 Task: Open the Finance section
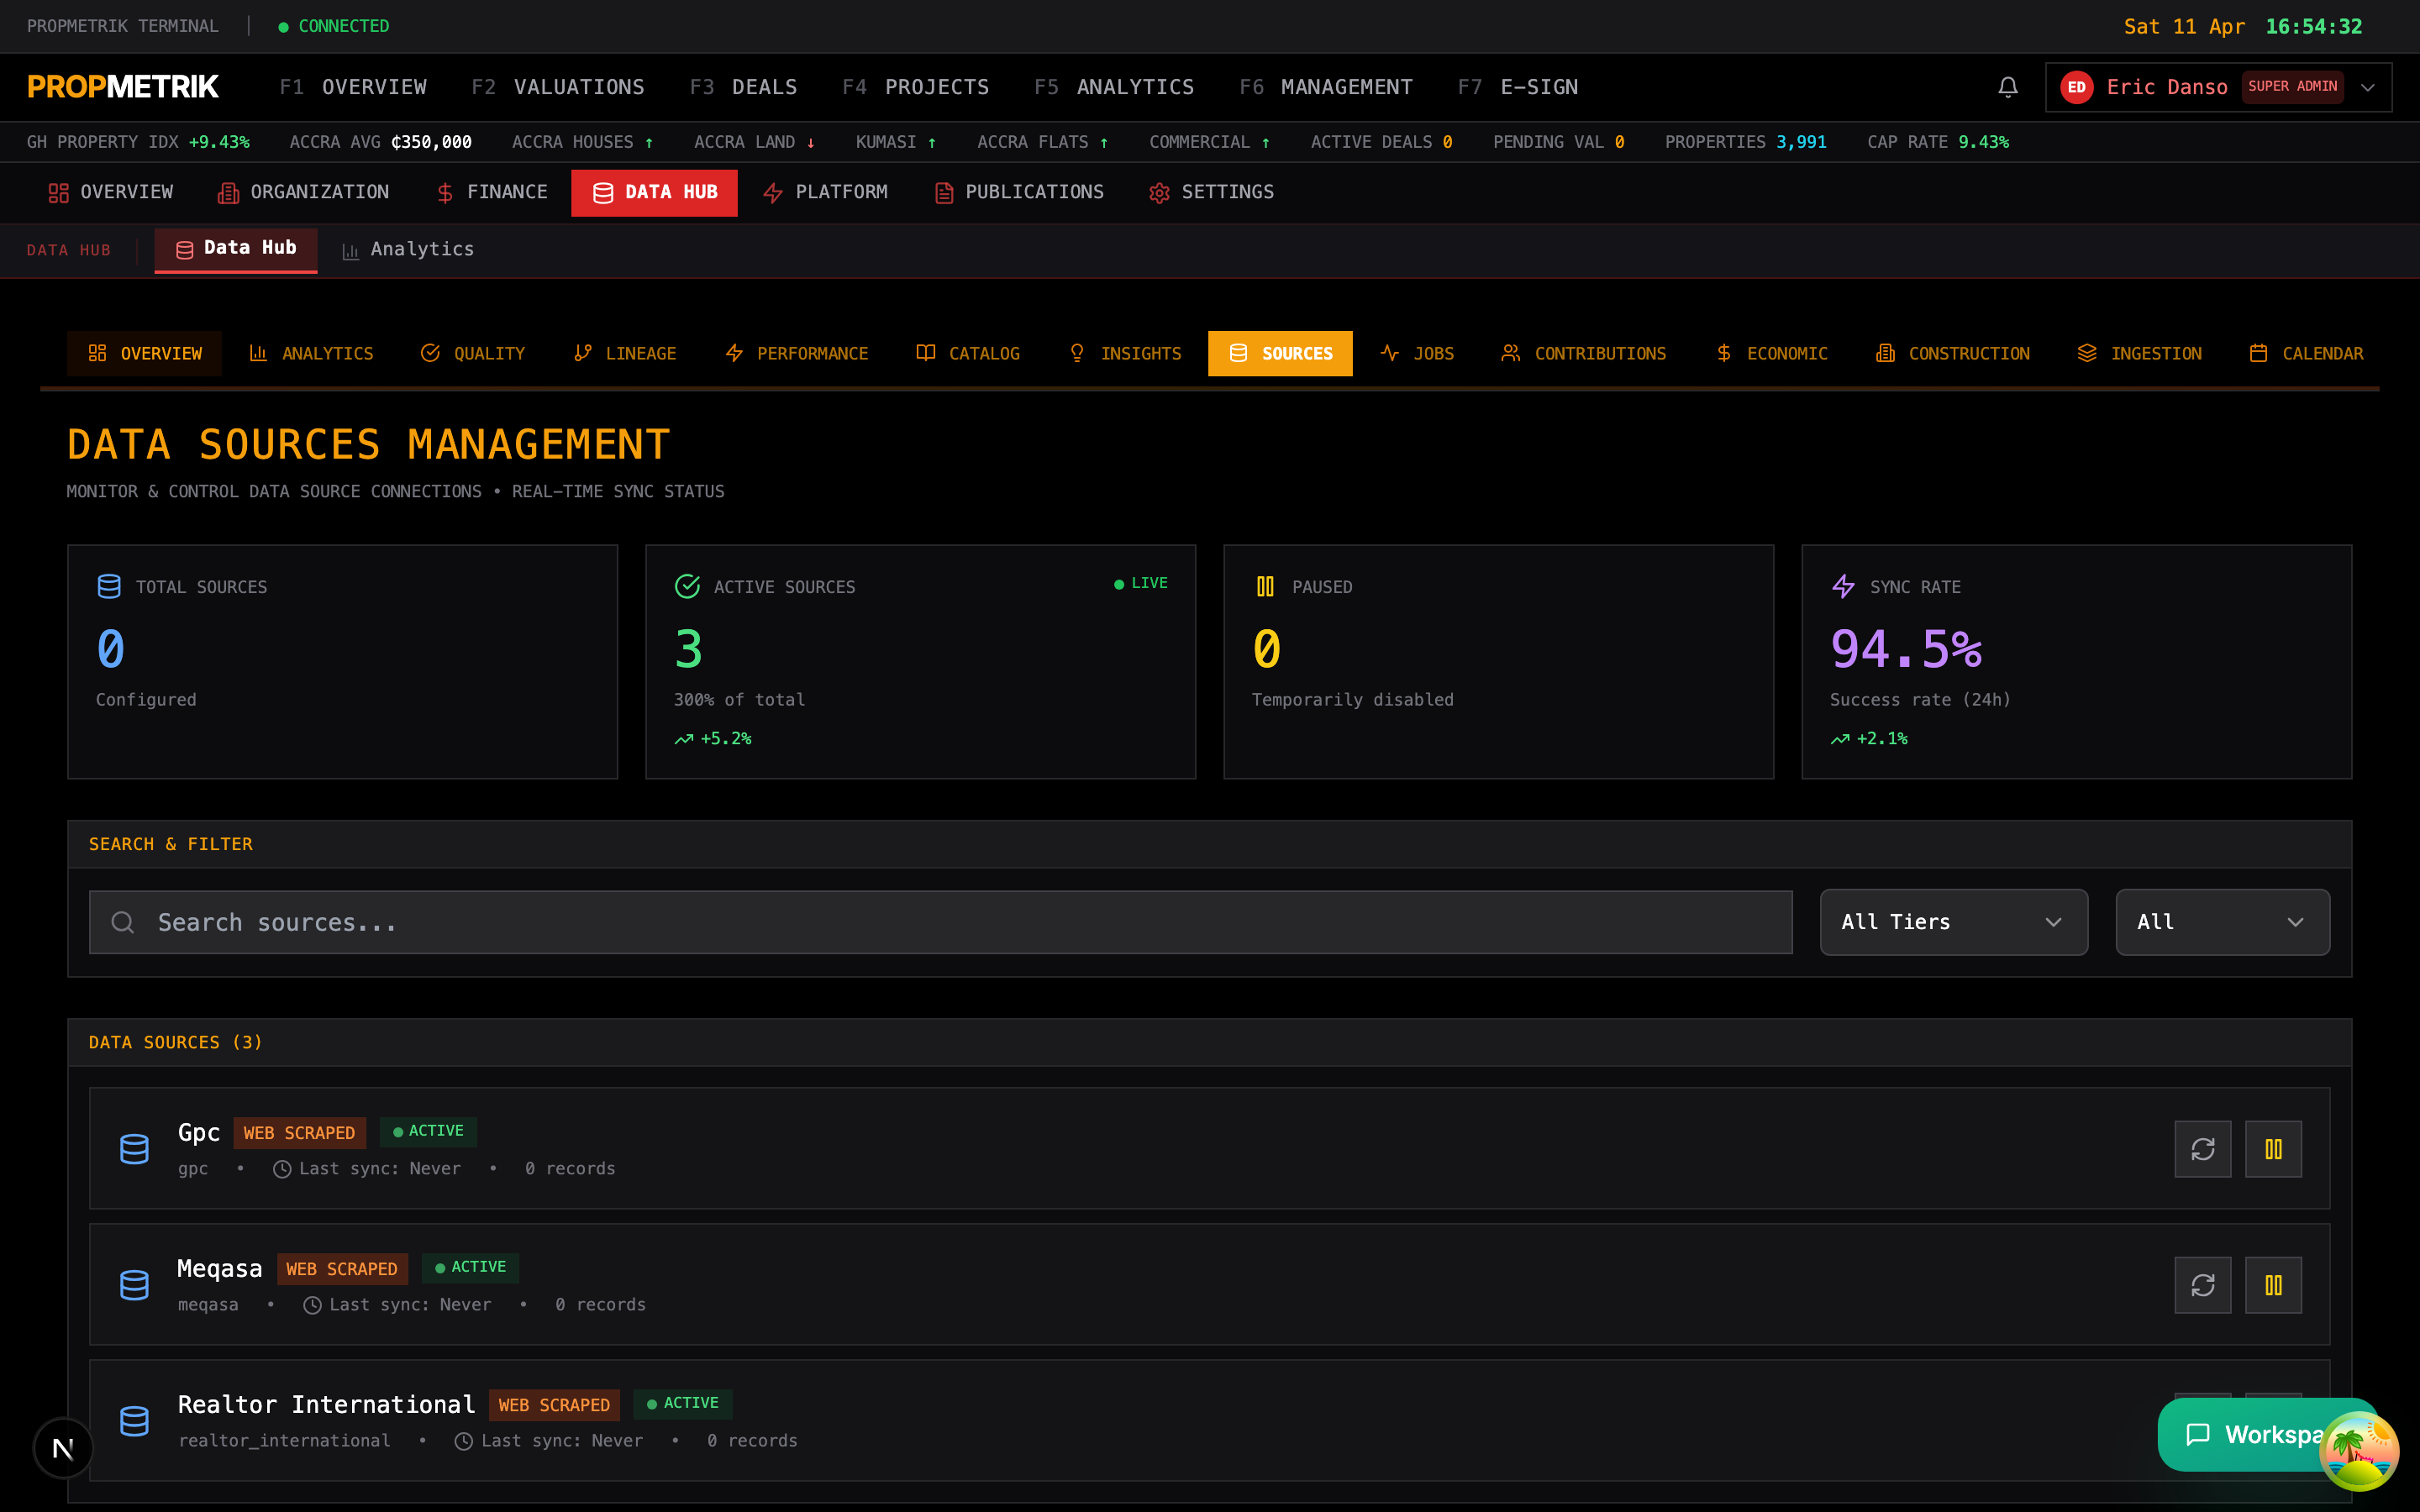point(492,192)
